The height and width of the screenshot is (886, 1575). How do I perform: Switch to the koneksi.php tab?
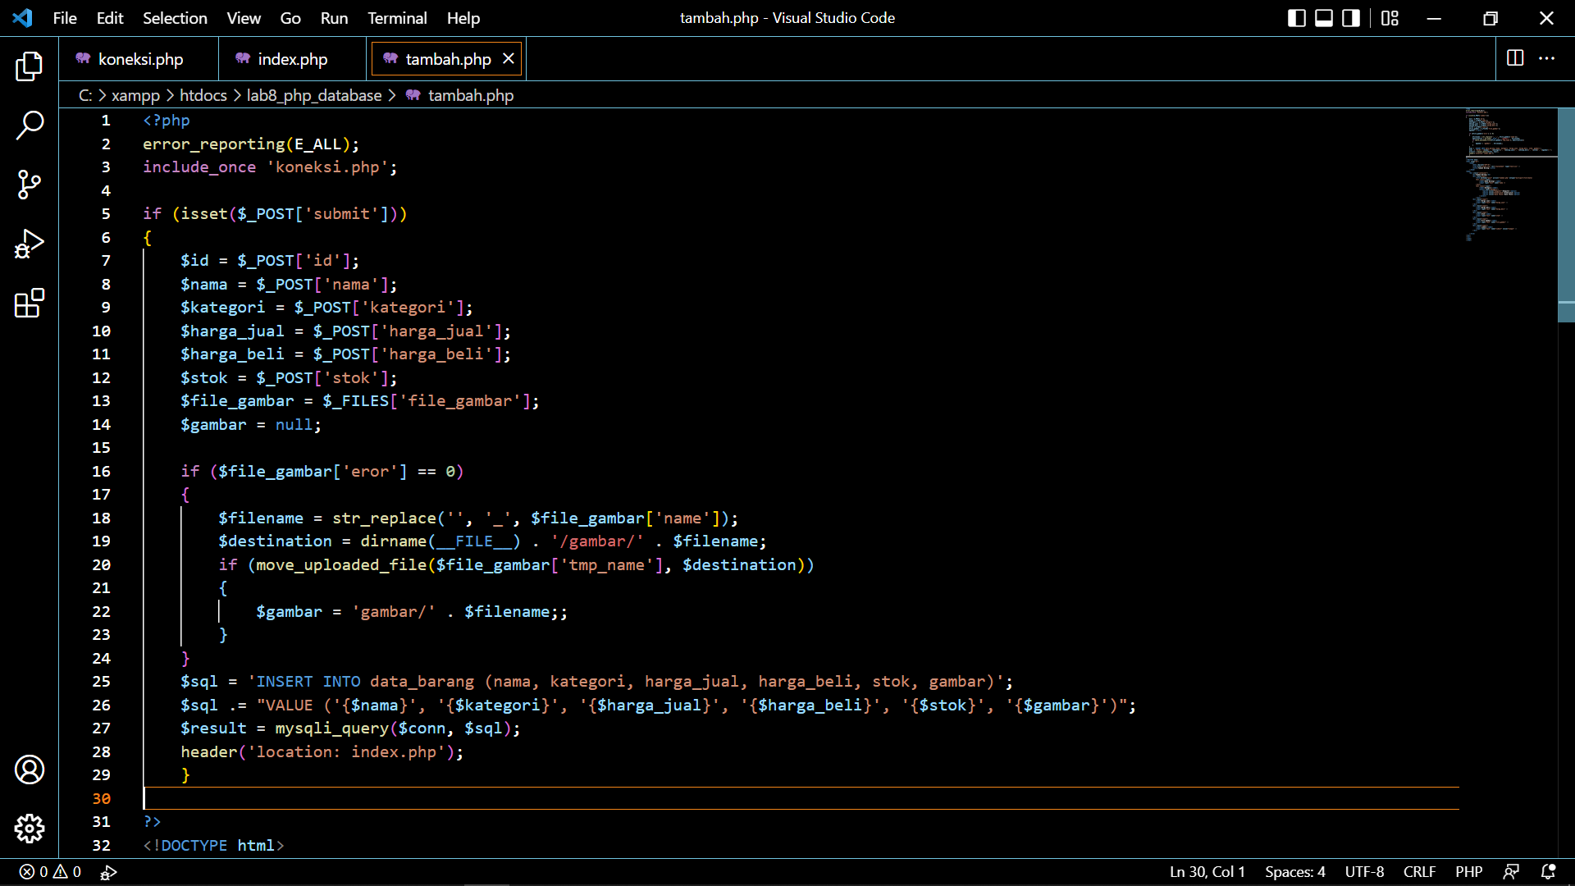(139, 58)
